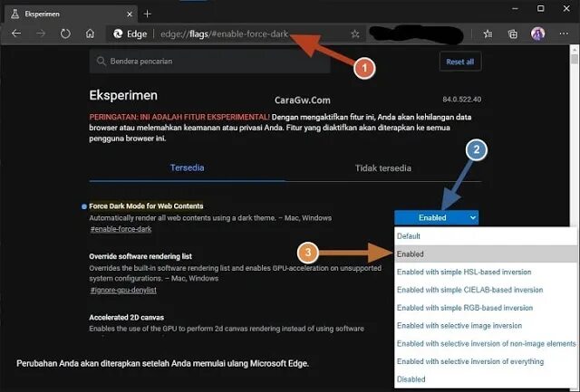Reload the page with the refresh icon
Viewport: 580px width, 392px height.
(65, 34)
